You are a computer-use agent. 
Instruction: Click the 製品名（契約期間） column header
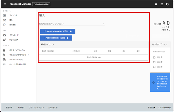48,51
